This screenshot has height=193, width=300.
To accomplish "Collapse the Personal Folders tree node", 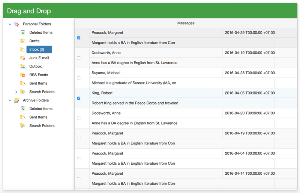I will [10, 24].
